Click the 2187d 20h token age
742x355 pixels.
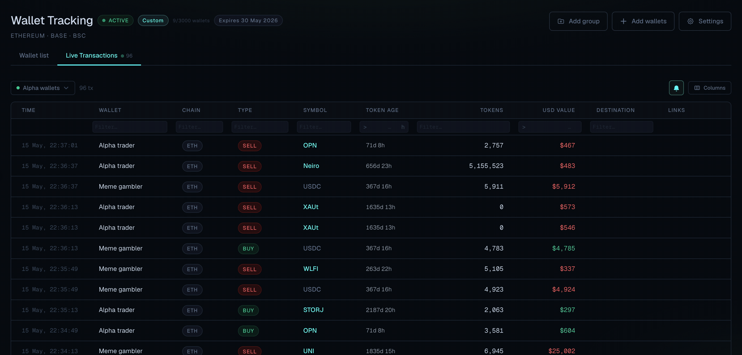[x=380, y=310]
